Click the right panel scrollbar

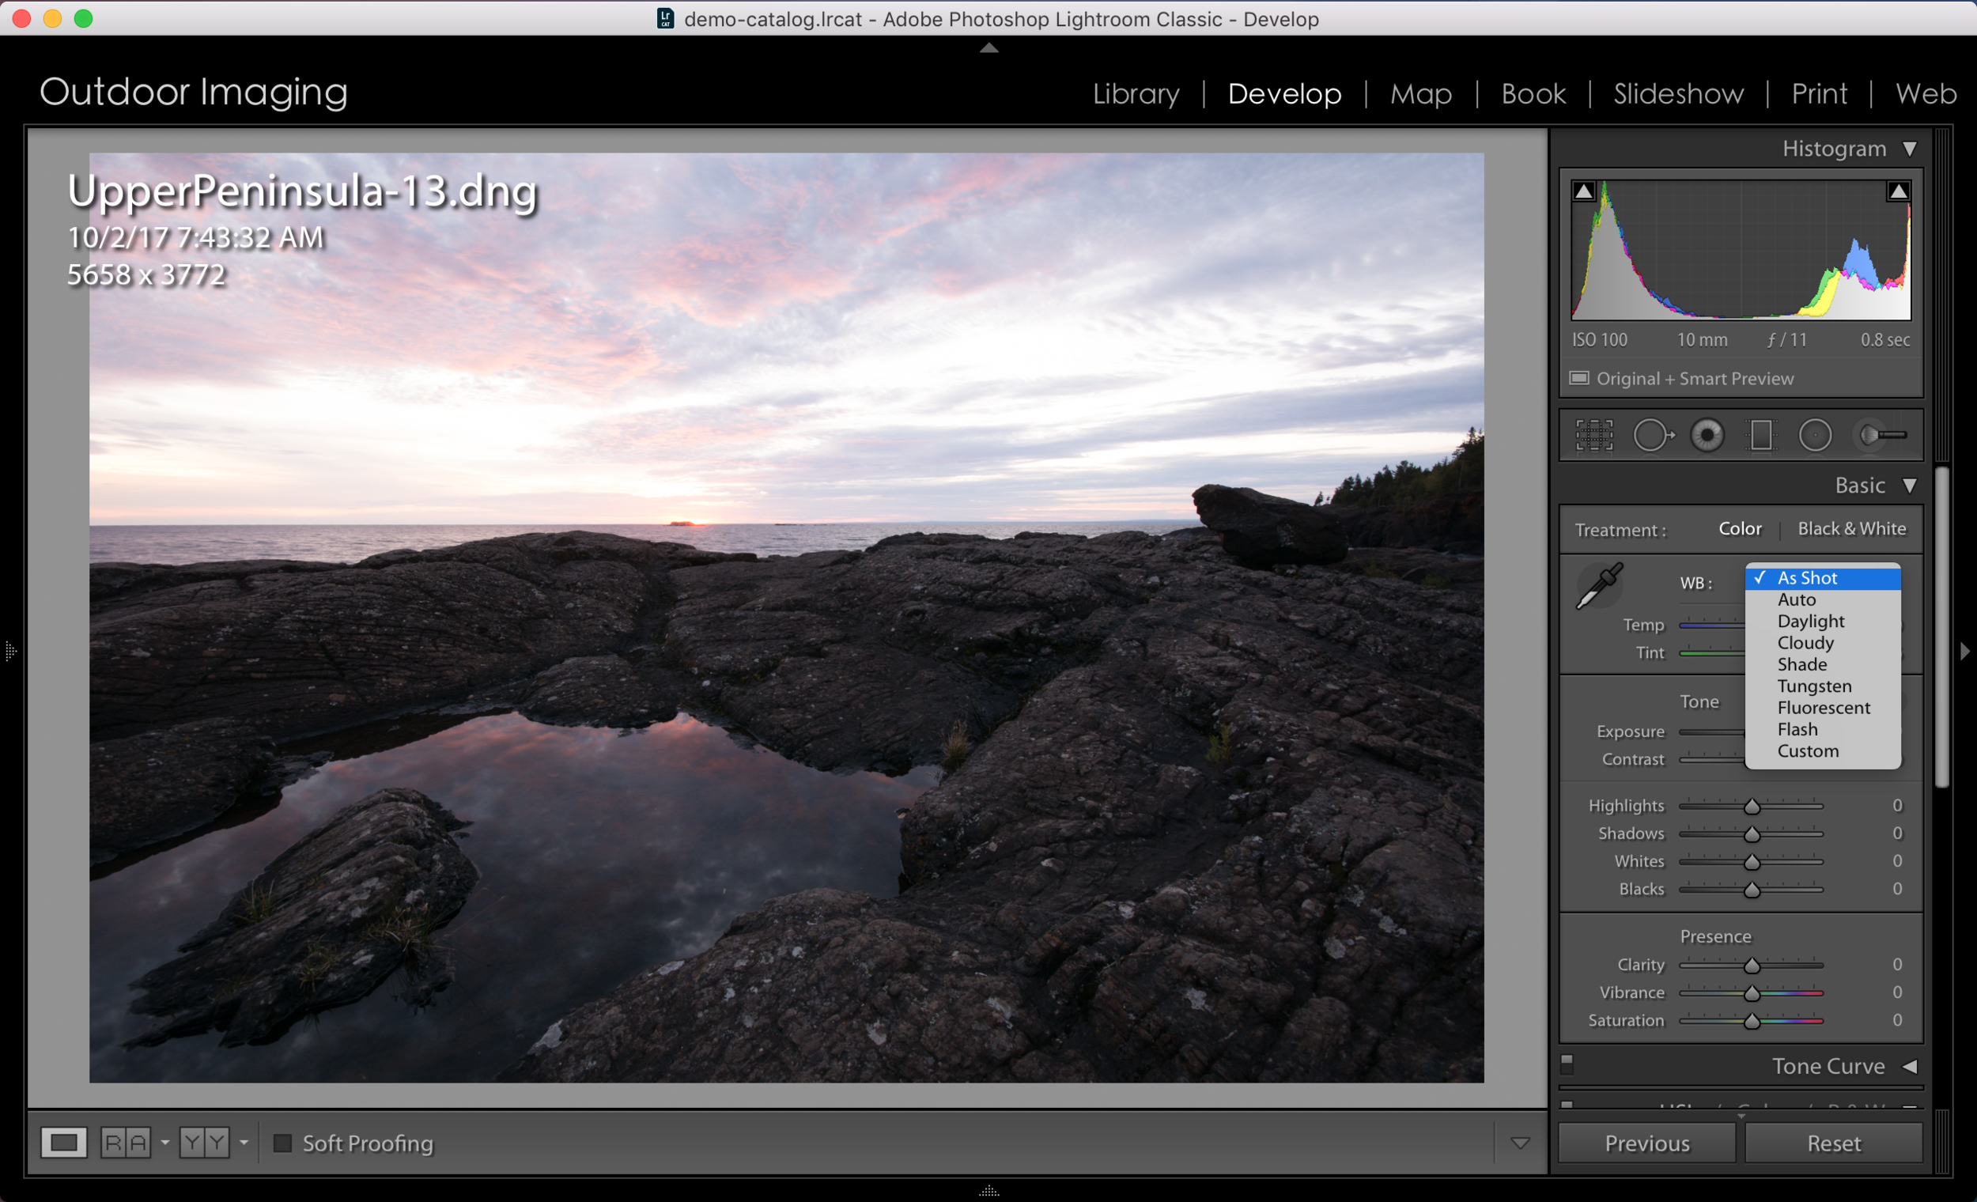point(1941,626)
